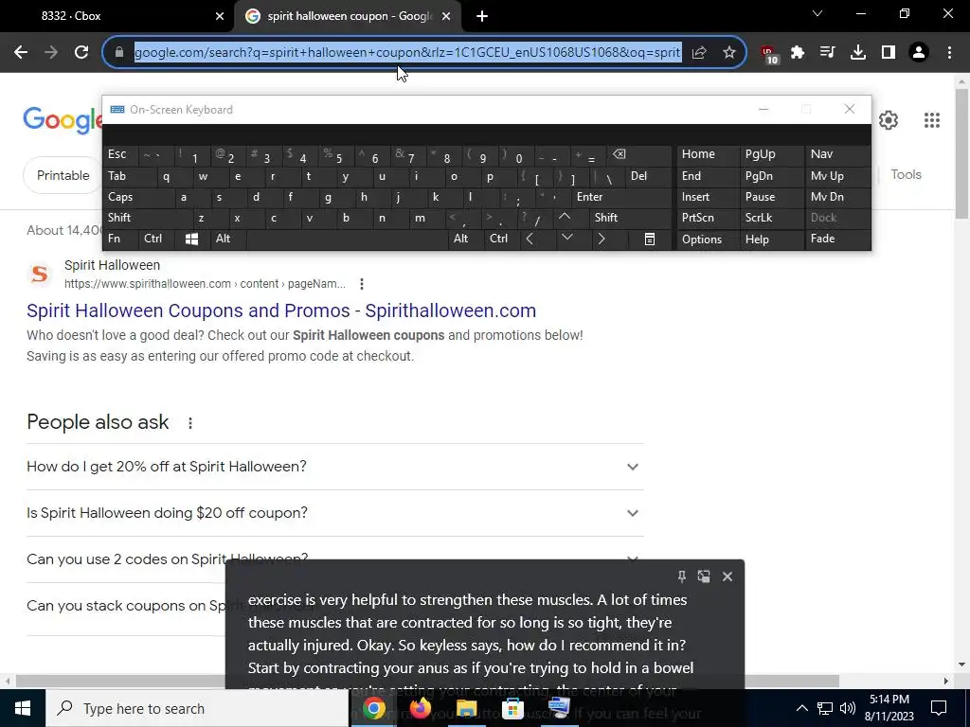Screen dimensions: 970x727
Task: Click the horizontal page scrollbar
Action: pos(427,682)
